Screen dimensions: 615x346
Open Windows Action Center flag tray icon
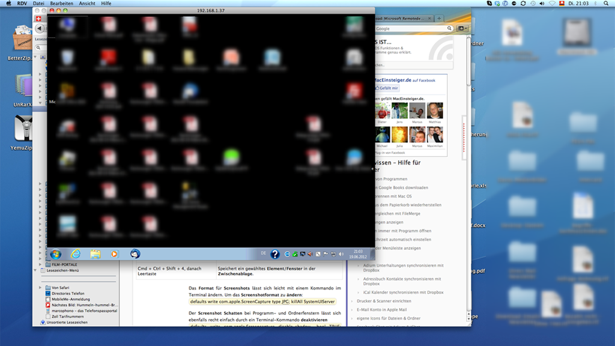pyautogui.click(x=326, y=254)
